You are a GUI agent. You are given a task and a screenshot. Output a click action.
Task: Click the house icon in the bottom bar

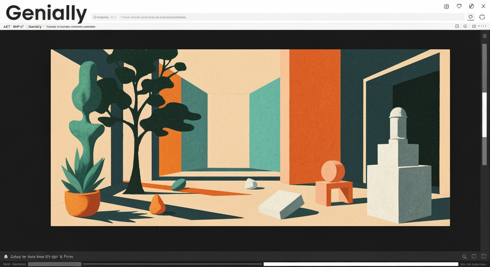(x=6, y=256)
